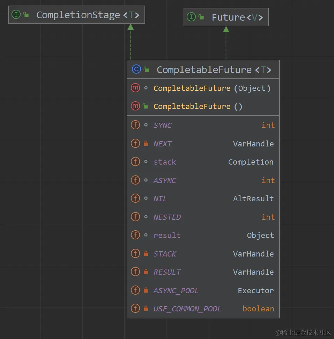
Task: Click the Completion type of stack field
Action: tap(251, 162)
